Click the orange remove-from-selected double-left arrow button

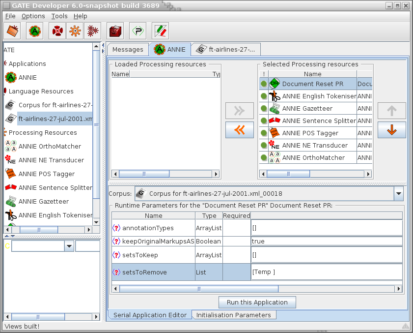[240, 130]
